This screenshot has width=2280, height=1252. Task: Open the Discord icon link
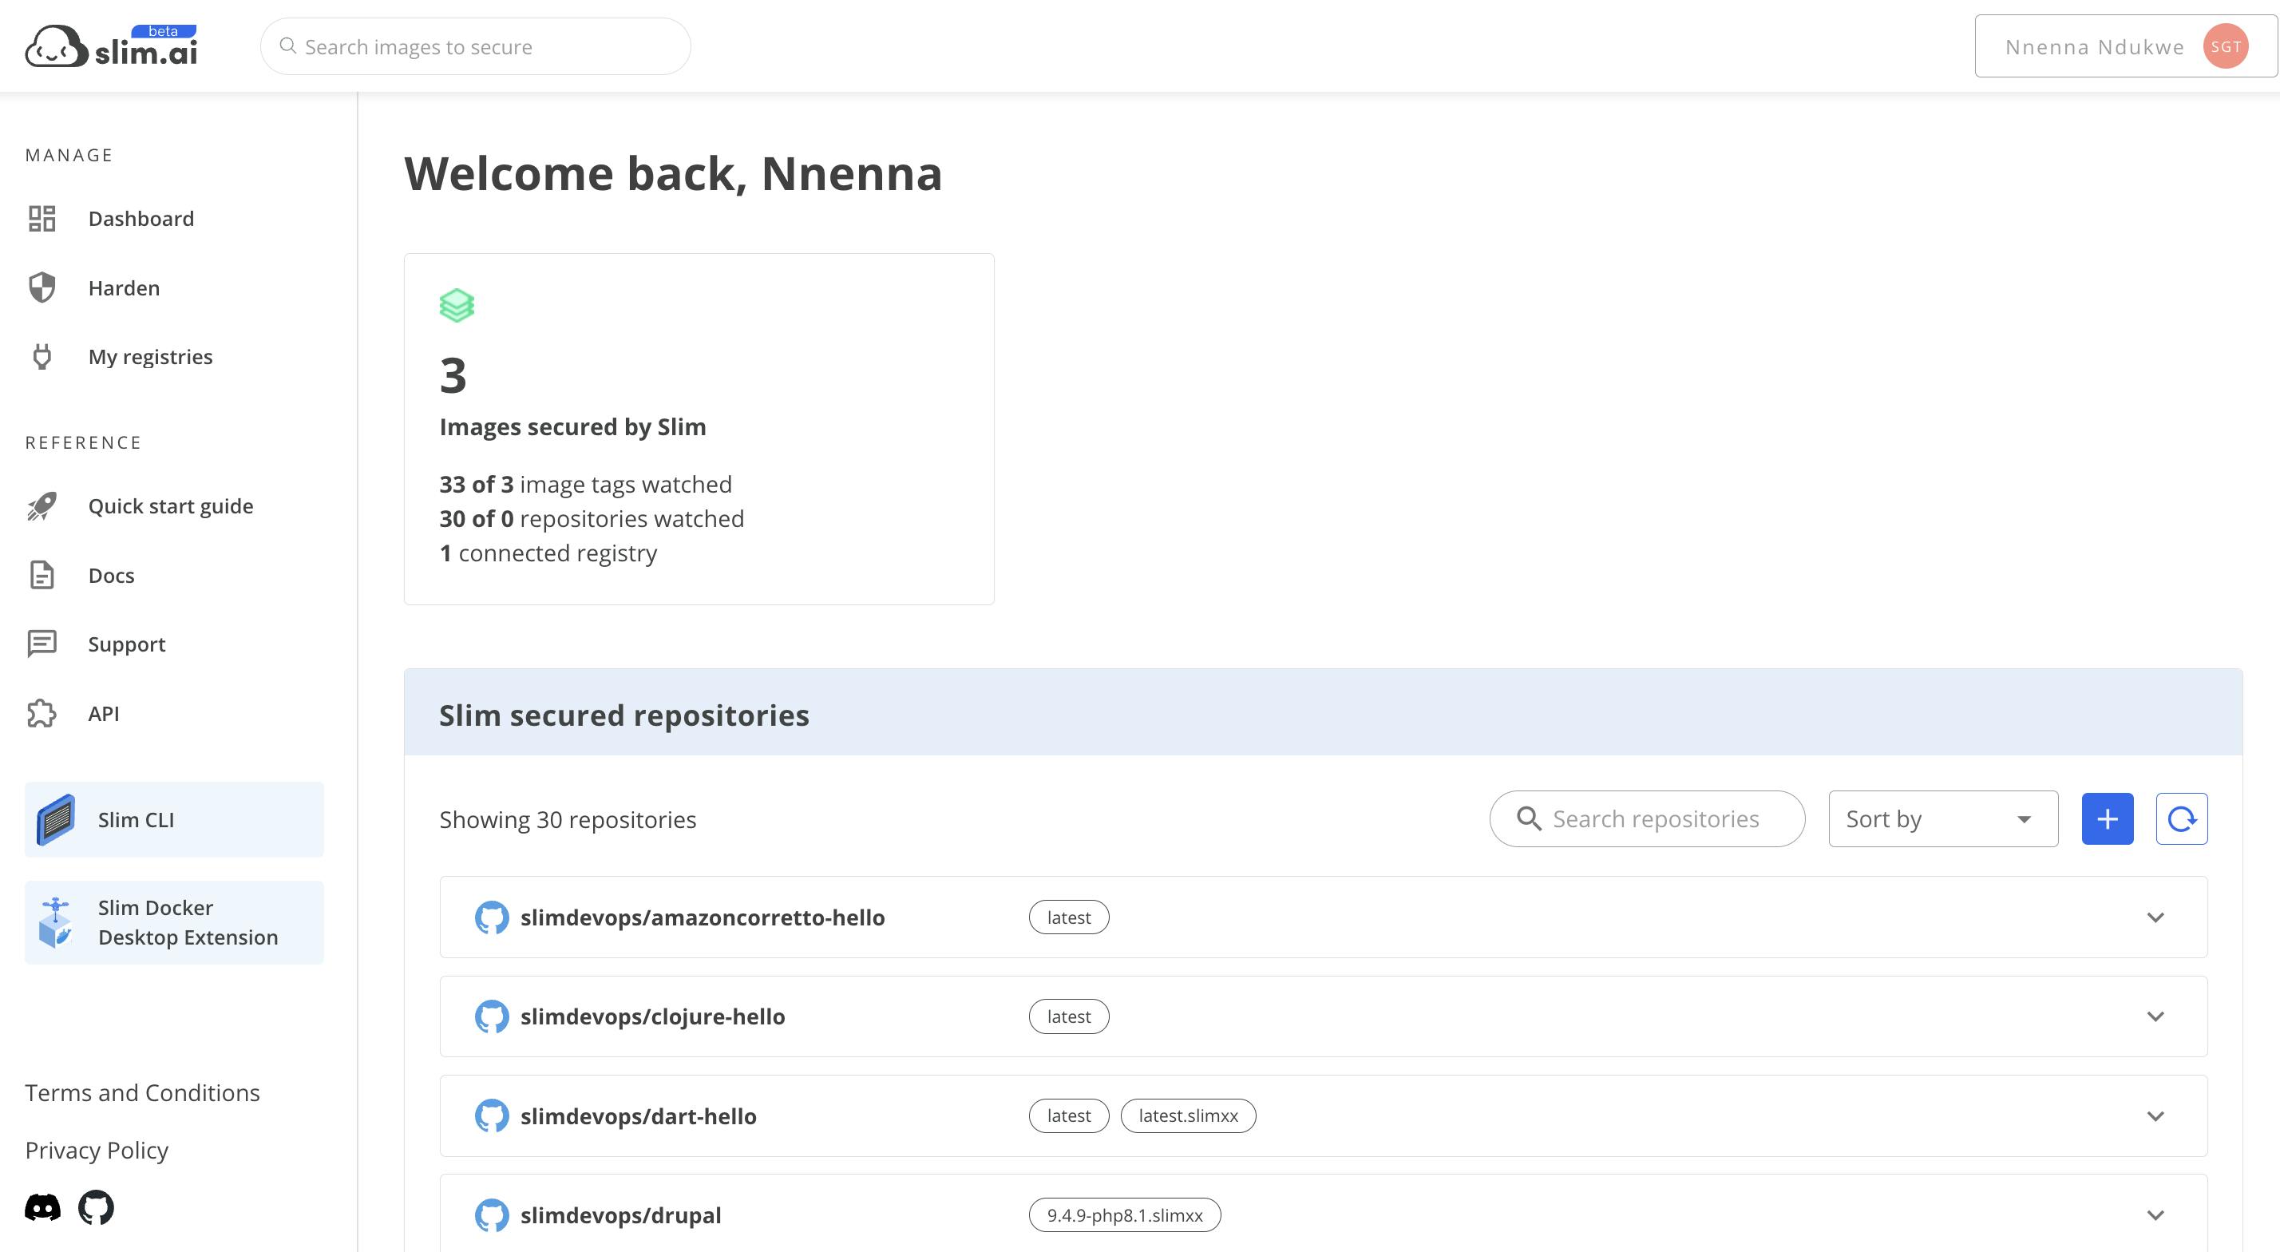(42, 1206)
